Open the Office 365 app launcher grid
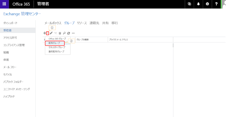 pyautogui.click(x=4, y=4)
